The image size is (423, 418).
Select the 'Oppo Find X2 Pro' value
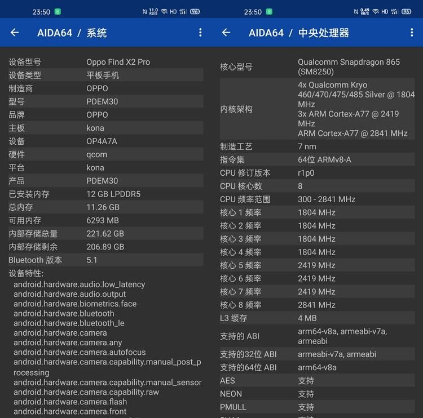click(x=118, y=62)
